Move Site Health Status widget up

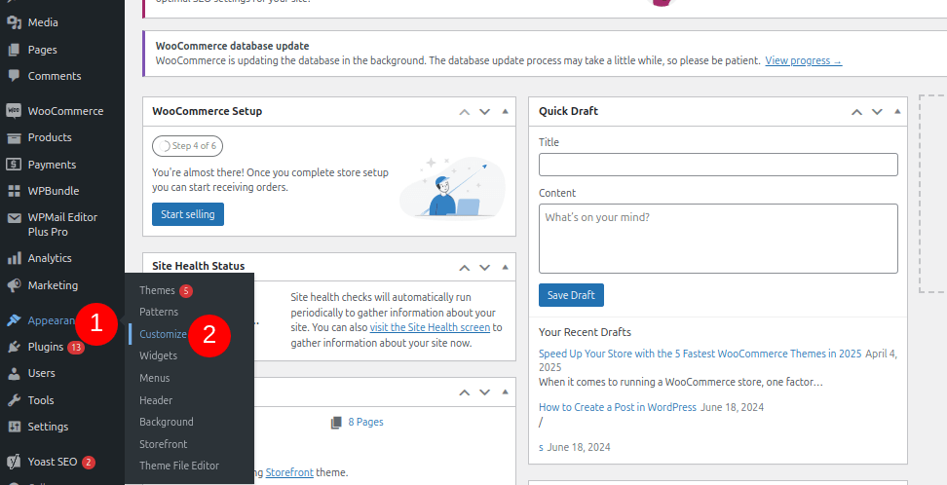coord(464,267)
